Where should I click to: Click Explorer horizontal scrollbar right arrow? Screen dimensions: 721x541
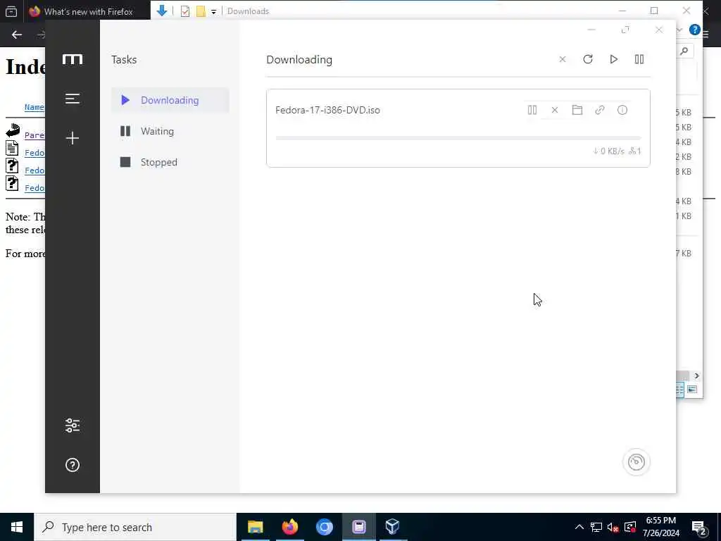[x=696, y=376]
